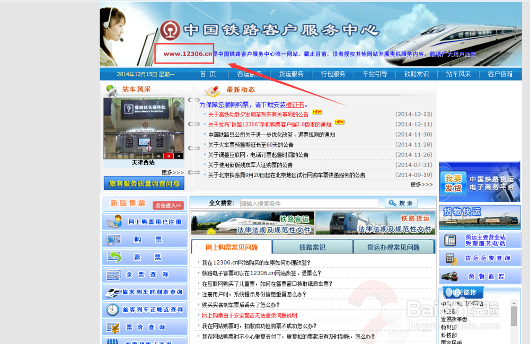Open notice 关于调整互联网、电话订票起售时间

(258, 155)
